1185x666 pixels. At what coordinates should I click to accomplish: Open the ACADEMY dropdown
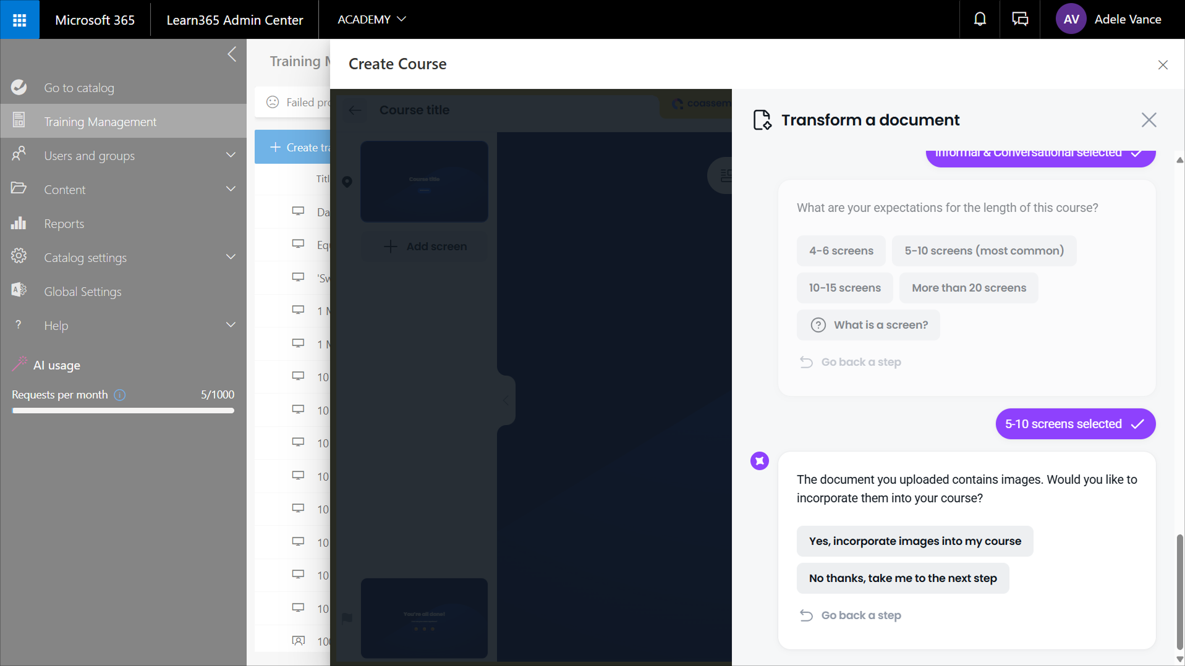click(x=372, y=20)
